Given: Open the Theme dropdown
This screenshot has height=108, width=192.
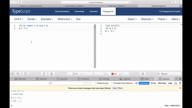Looking at the screenshot, I should pos(162,19).
